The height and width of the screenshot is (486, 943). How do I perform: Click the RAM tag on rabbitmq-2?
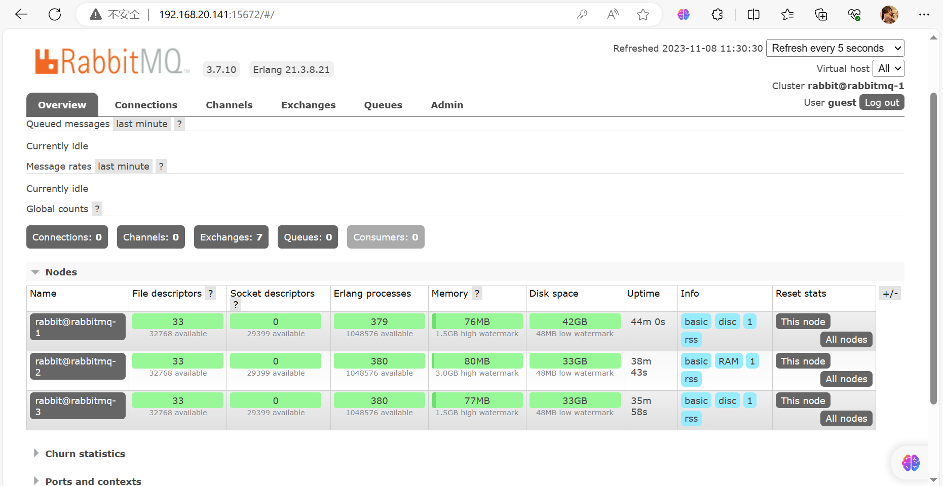coord(729,361)
